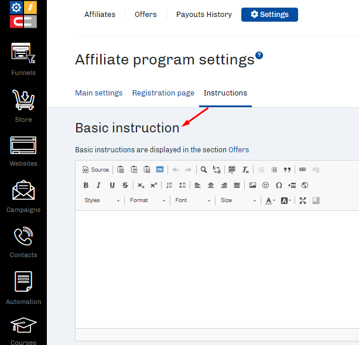Insert a link with the chain icon
This screenshot has height=345, width=359.
pyautogui.click(x=303, y=170)
